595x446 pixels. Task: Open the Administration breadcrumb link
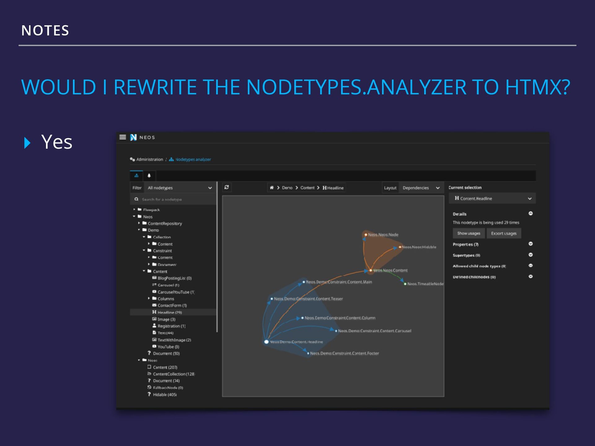(147, 160)
